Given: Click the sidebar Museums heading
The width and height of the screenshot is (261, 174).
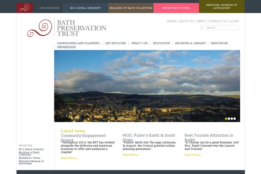Looking at the screenshot, I should [x=26, y=146].
